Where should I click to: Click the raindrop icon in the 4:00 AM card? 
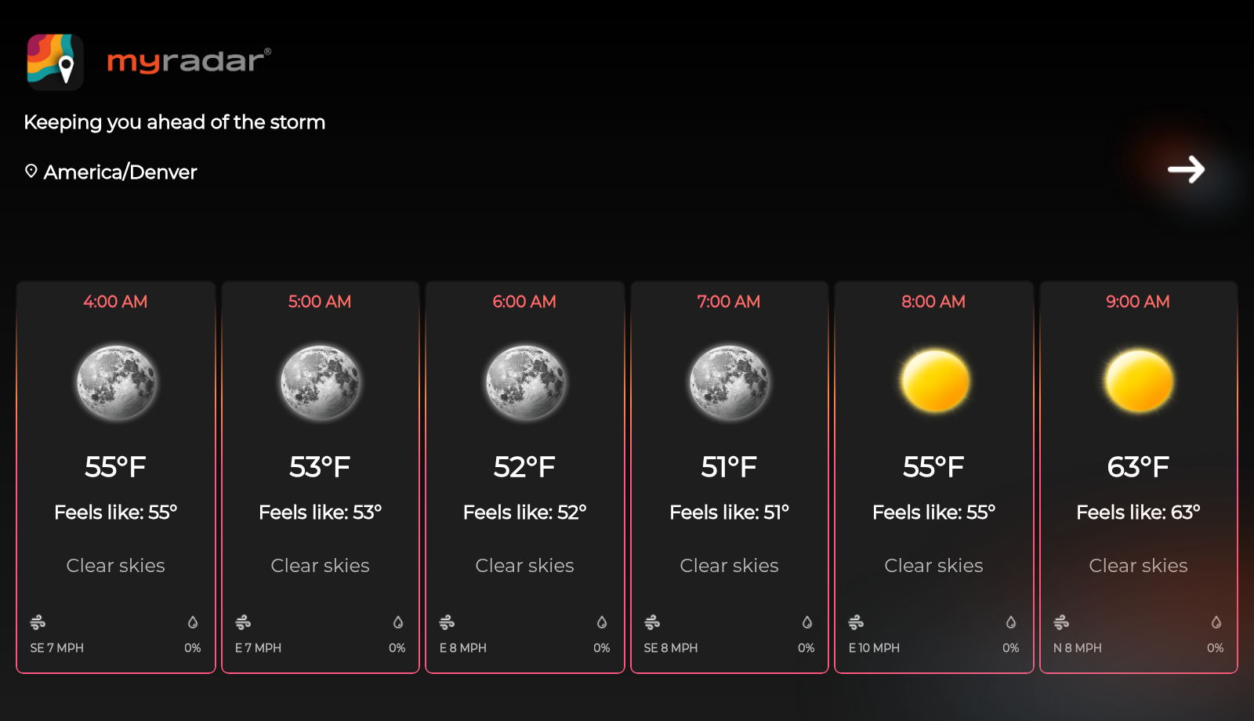coord(193,622)
